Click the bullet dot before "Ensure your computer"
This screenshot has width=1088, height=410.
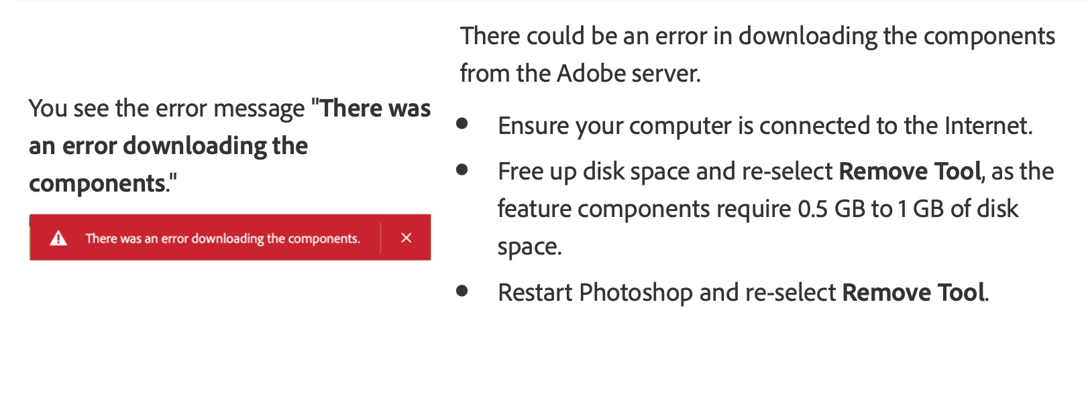coord(461,123)
